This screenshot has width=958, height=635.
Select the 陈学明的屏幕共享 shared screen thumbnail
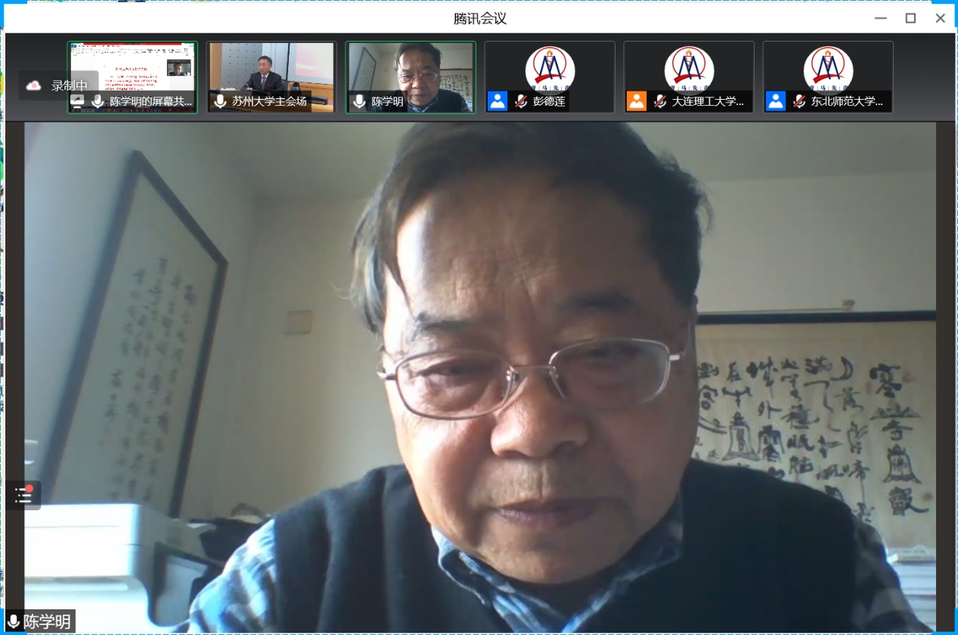point(132,68)
